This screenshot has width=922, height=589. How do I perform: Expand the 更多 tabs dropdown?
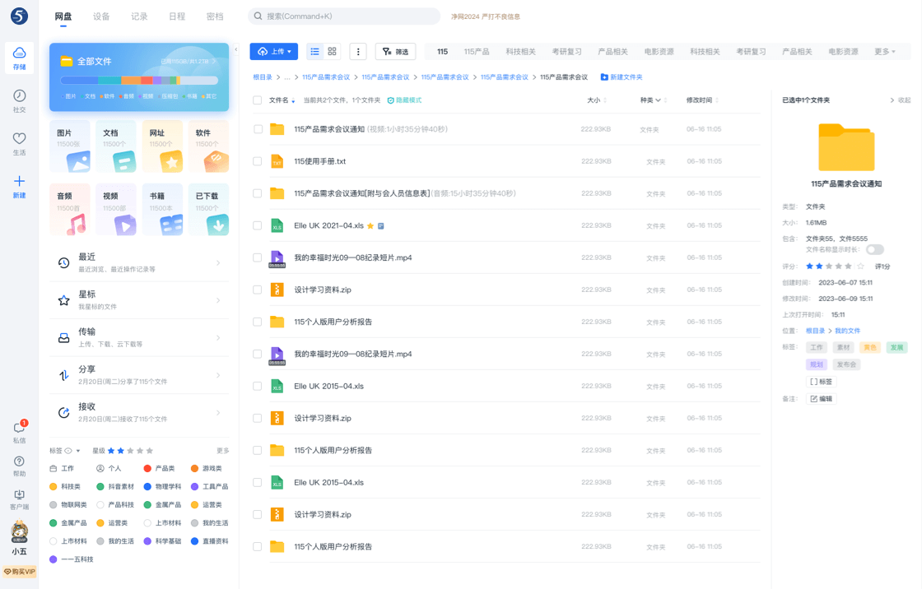pos(884,52)
